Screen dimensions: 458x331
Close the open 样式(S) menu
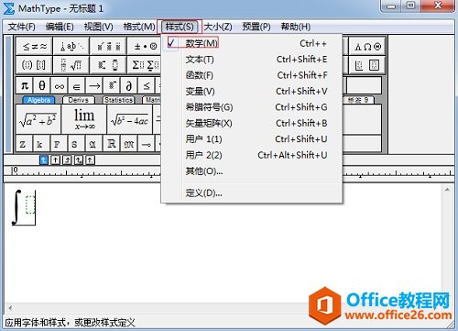point(180,27)
